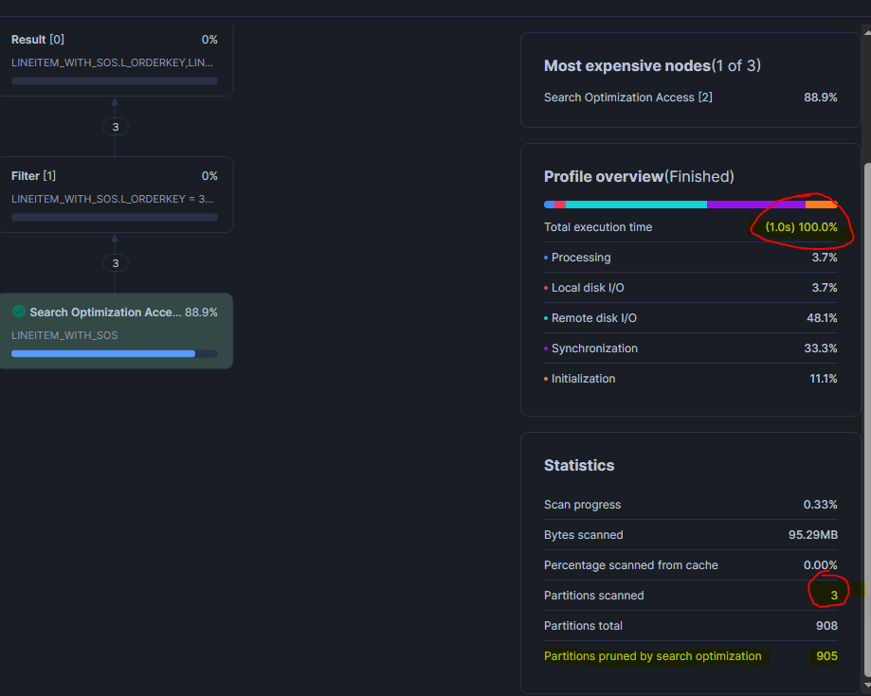The width and height of the screenshot is (871, 696).
Task: Click green checkmark on Search Optimization node
Action: [x=19, y=312]
